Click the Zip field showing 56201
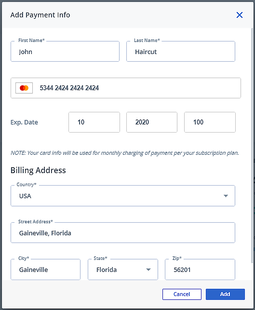 (x=200, y=270)
